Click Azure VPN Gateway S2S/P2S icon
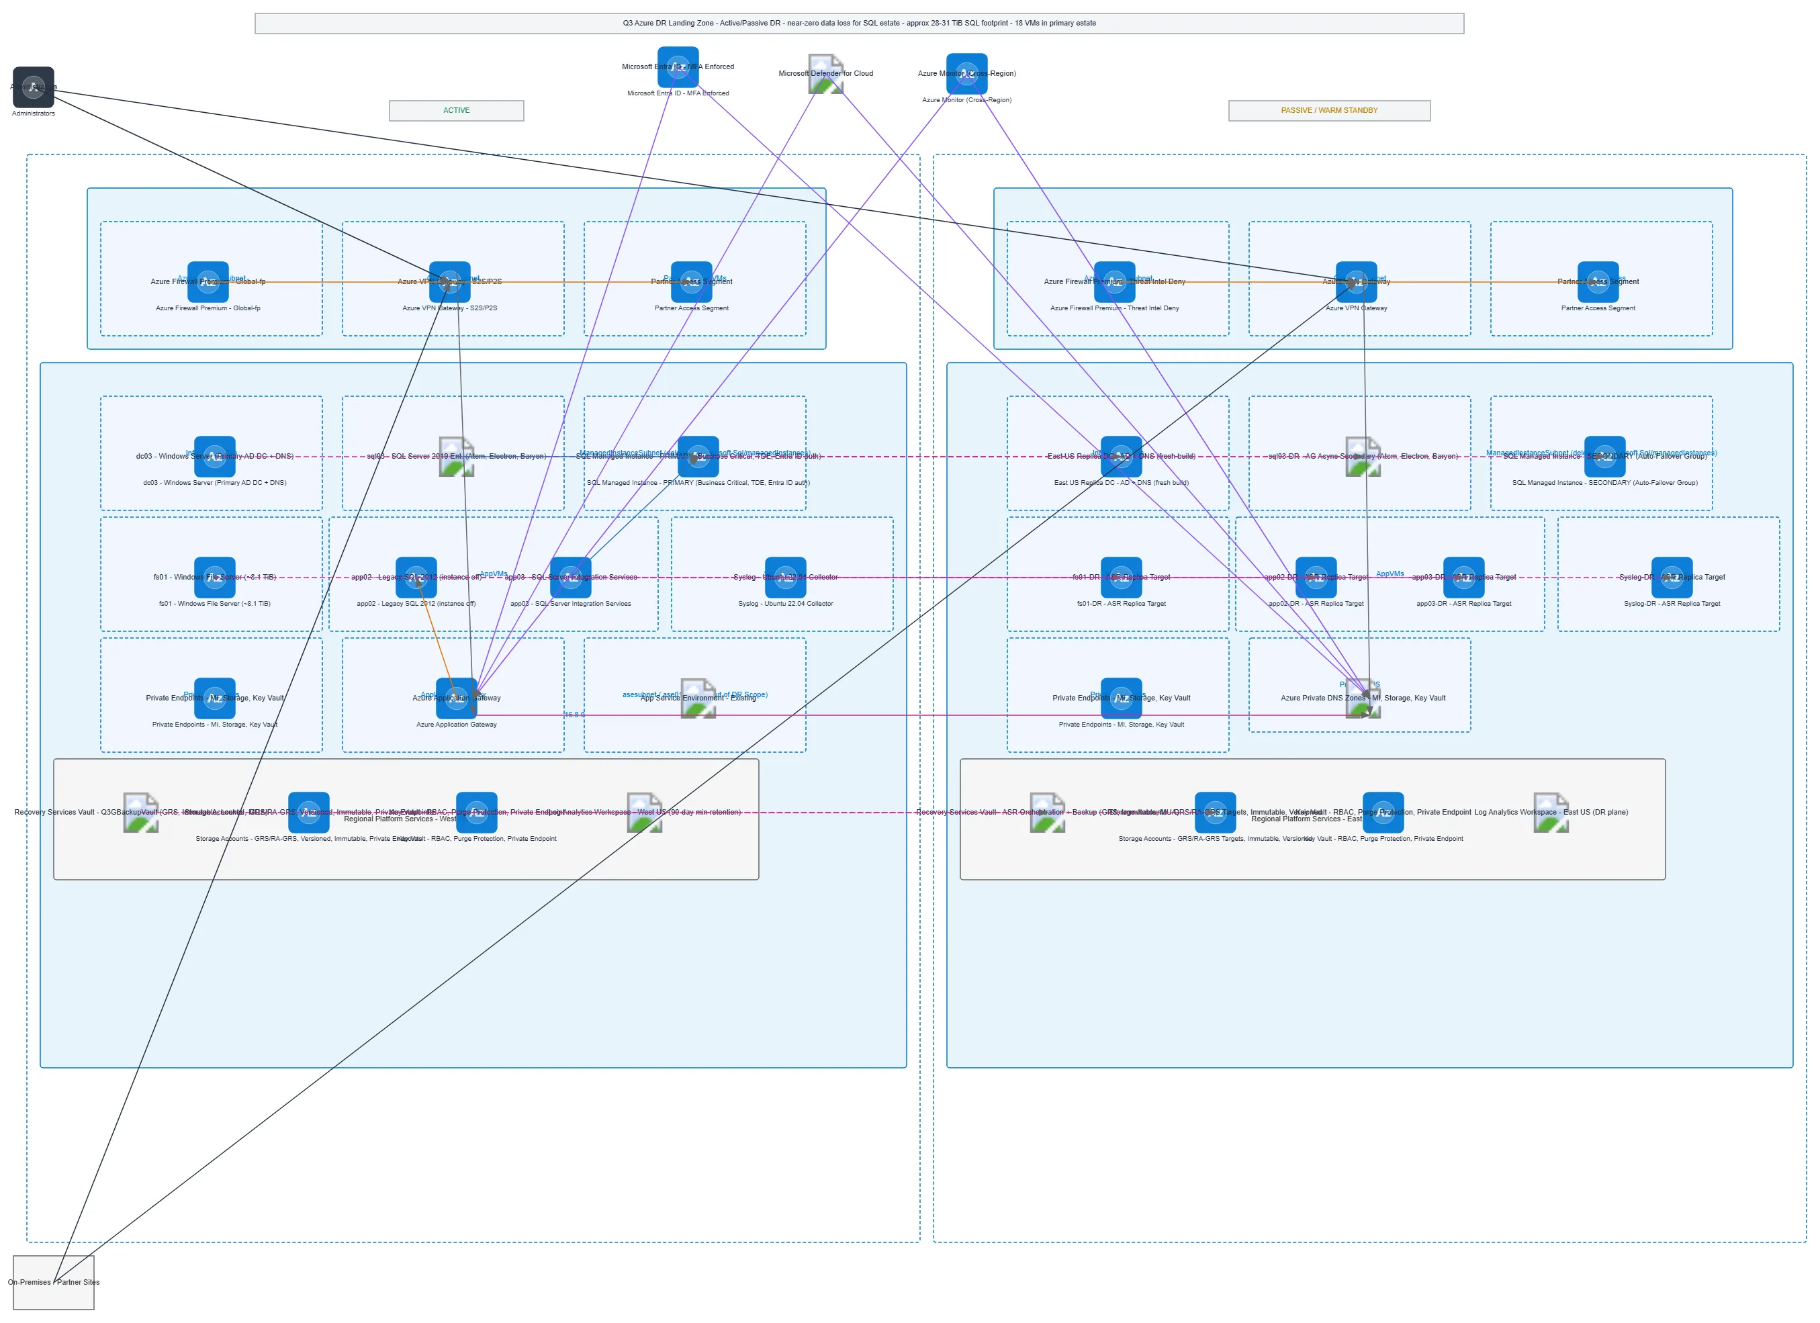This screenshot has height=1323, width=1820. click(449, 281)
